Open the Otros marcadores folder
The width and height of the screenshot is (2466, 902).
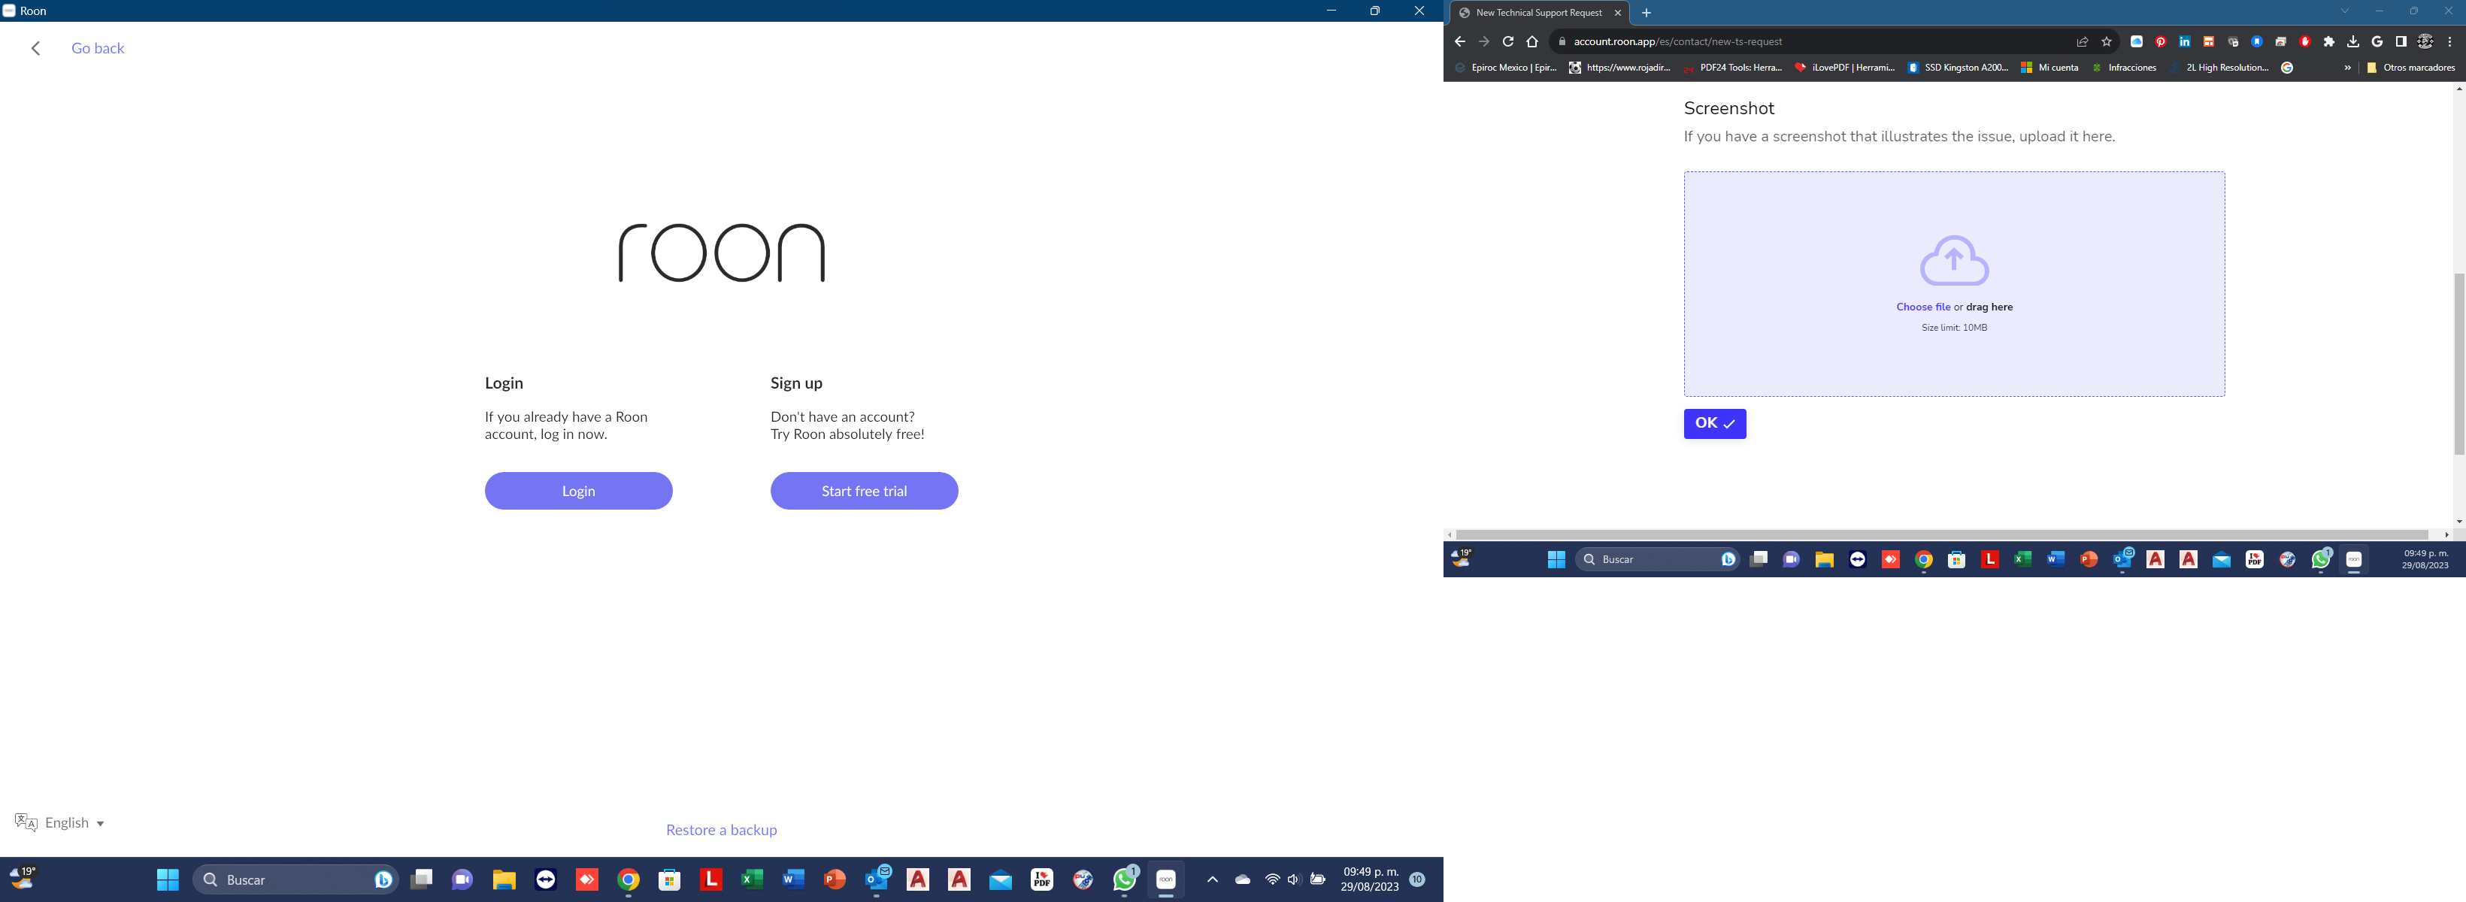2410,67
